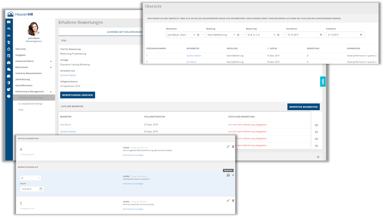This screenshot has height=217, width=383.
Task: Clear the Abteilung filter selection
Action: coord(238,35)
